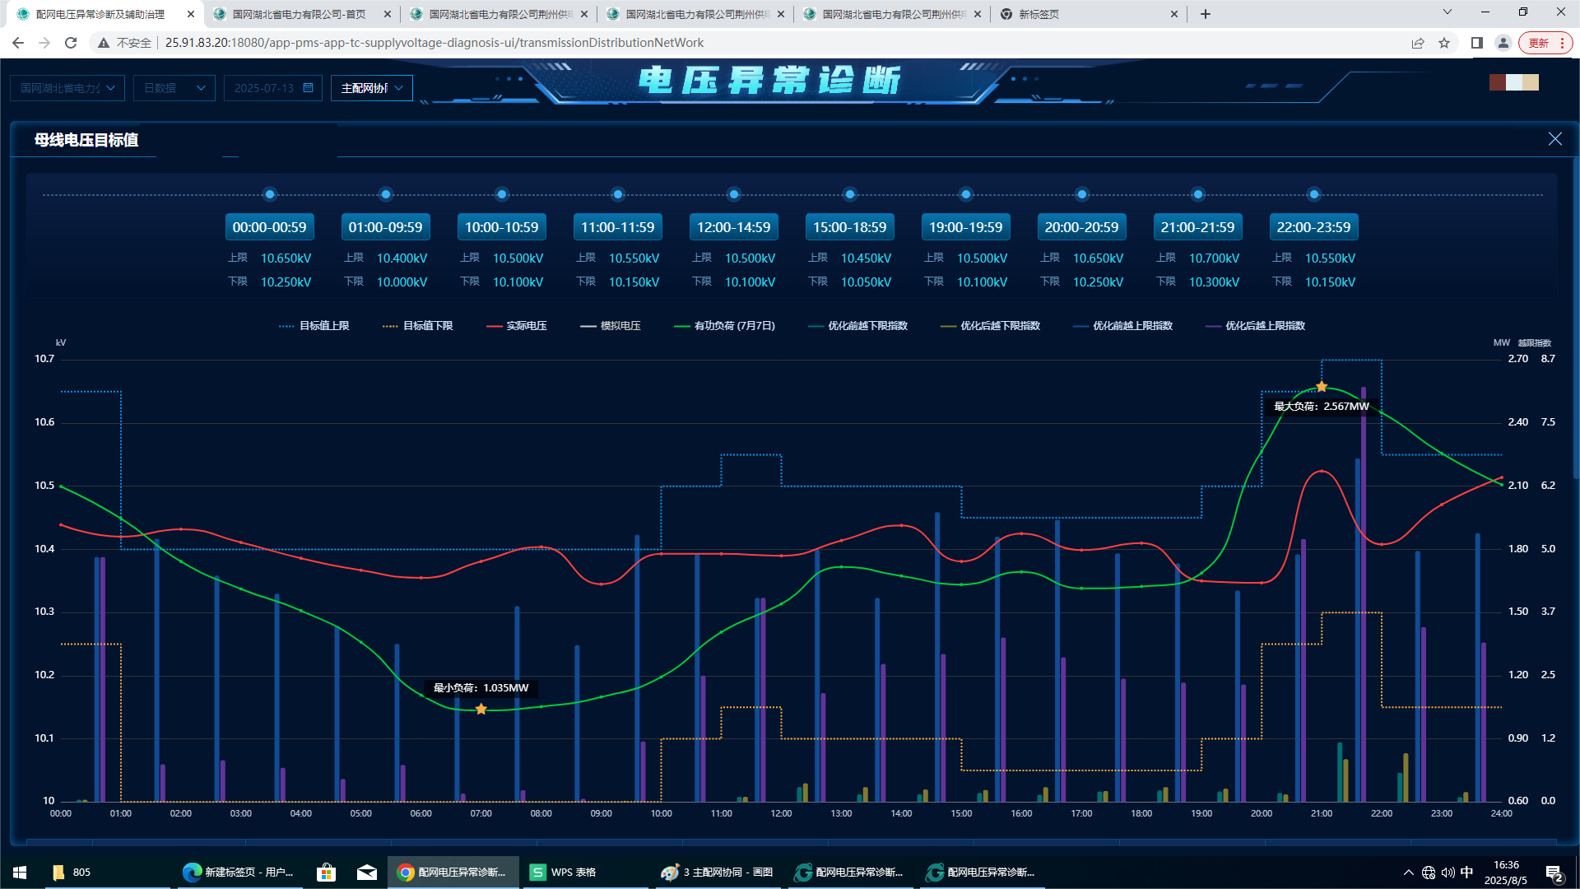Screen dimensions: 1580x889
Task: Click the share page icon
Action: tap(1418, 43)
